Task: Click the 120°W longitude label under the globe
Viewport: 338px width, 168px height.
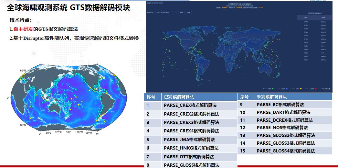Action: 79,132
